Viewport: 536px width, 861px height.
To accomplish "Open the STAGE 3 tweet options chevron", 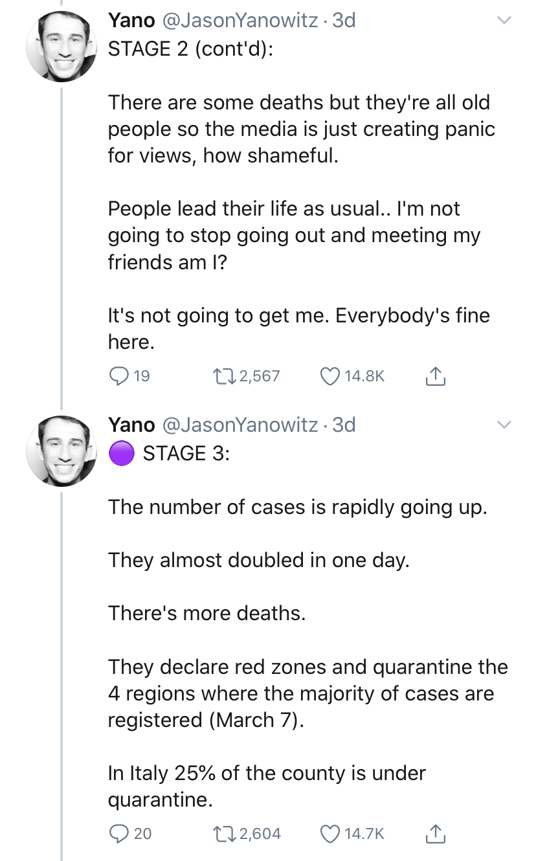I will [503, 425].
